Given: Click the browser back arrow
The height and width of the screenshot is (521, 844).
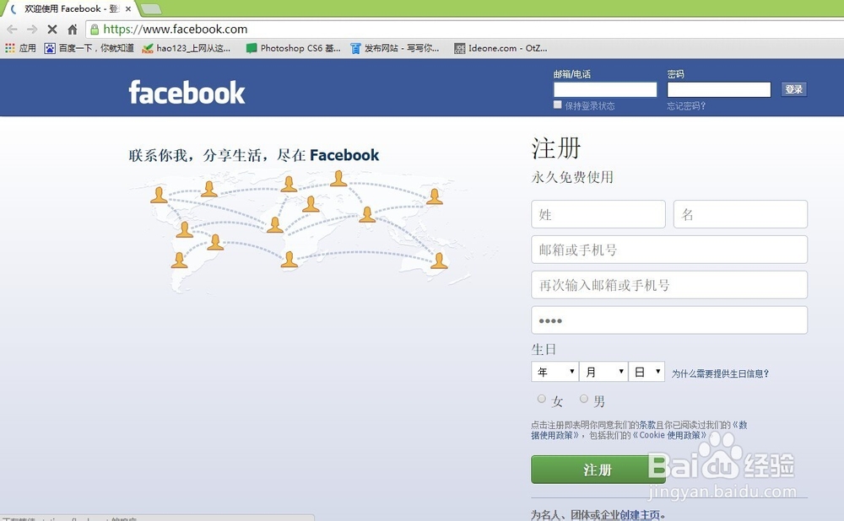Looking at the screenshot, I should [13, 29].
